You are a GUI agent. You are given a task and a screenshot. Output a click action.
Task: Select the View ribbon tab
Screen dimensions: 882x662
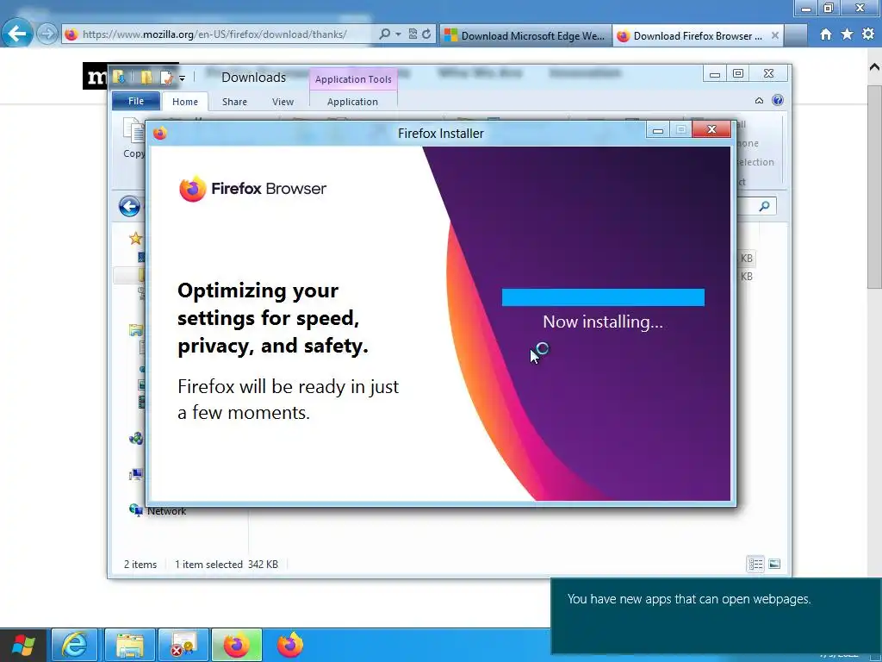click(x=283, y=102)
